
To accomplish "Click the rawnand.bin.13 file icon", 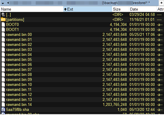I will (x=3, y=100).
